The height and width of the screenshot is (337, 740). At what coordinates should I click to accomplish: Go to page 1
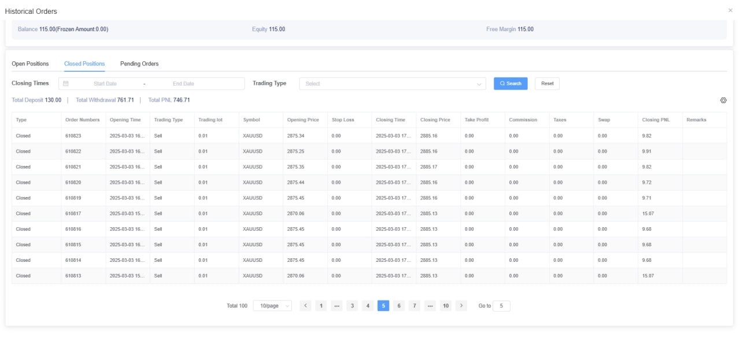point(321,306)
